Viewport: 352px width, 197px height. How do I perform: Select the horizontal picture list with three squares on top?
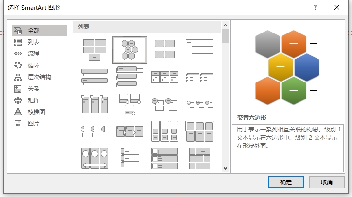point(199,131)
